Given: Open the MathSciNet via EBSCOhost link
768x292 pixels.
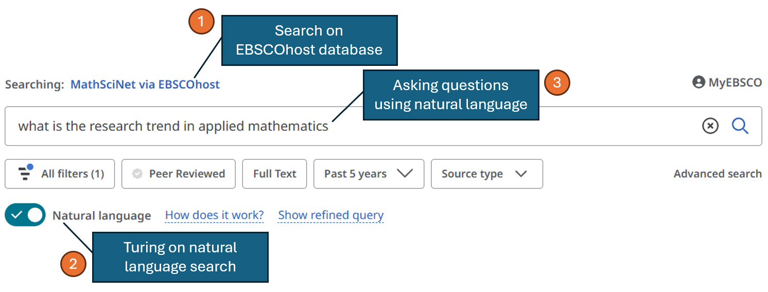Looking at the screenshot, I should tap(145, 84).
